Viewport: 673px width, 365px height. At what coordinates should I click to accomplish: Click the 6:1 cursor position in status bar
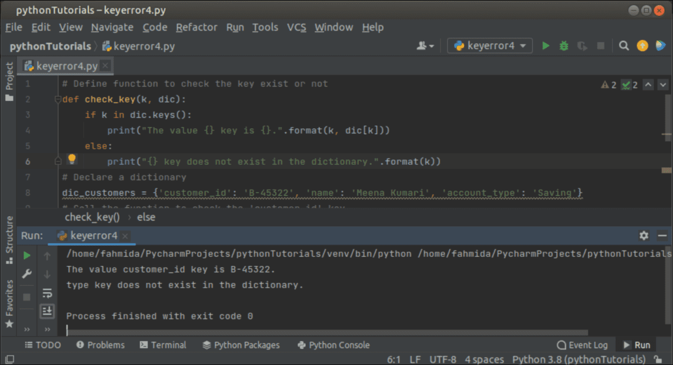tap(394, 360)
